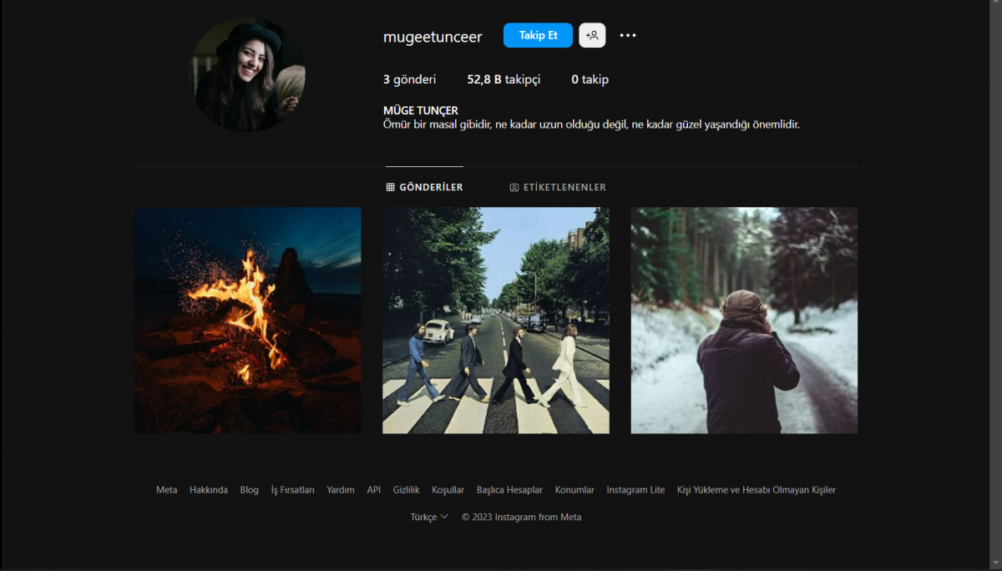Open the API footer link
Image resolution: width=1002 pixels, height=571 pixels.
click(x=374, y=490)
